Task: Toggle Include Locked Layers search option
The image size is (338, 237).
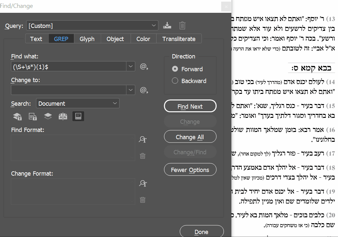Action: (17, 117)
